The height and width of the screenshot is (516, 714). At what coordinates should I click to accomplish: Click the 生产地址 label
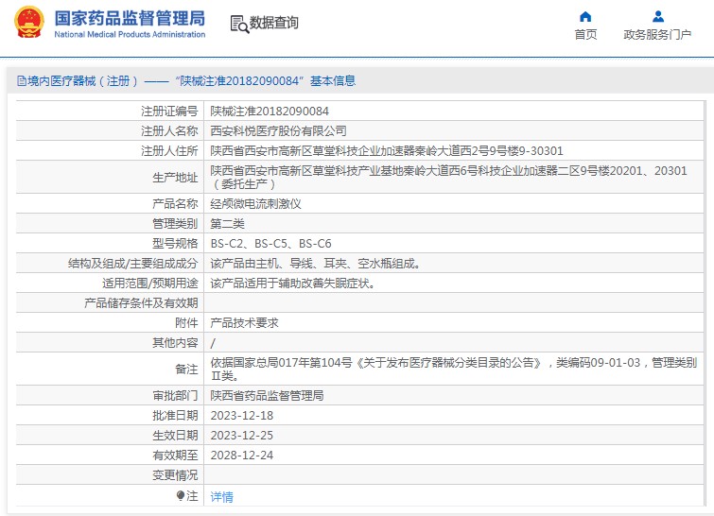click(175, 178)
